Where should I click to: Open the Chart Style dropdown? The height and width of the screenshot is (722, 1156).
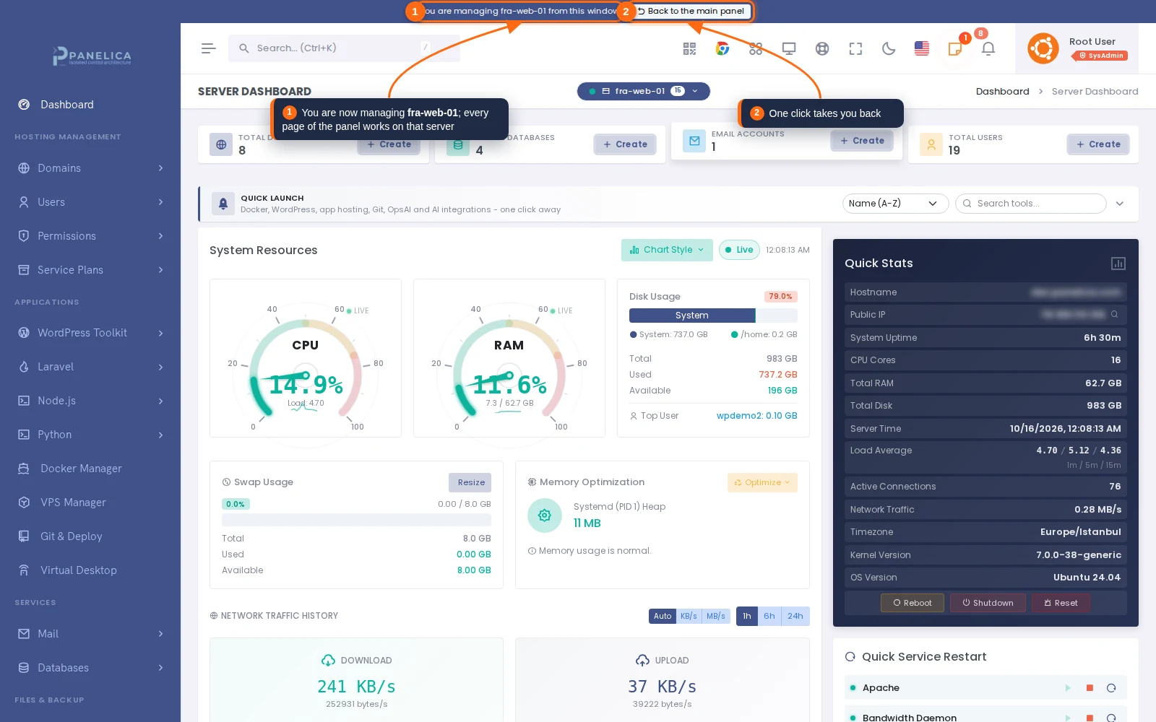click(x=667, y=250)
